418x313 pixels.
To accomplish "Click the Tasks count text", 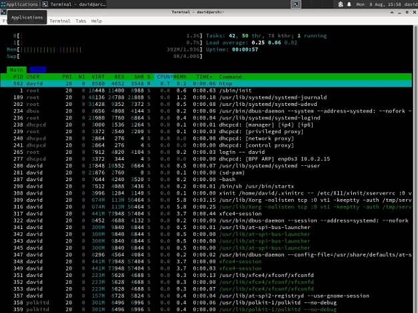I will pos(266,36).
